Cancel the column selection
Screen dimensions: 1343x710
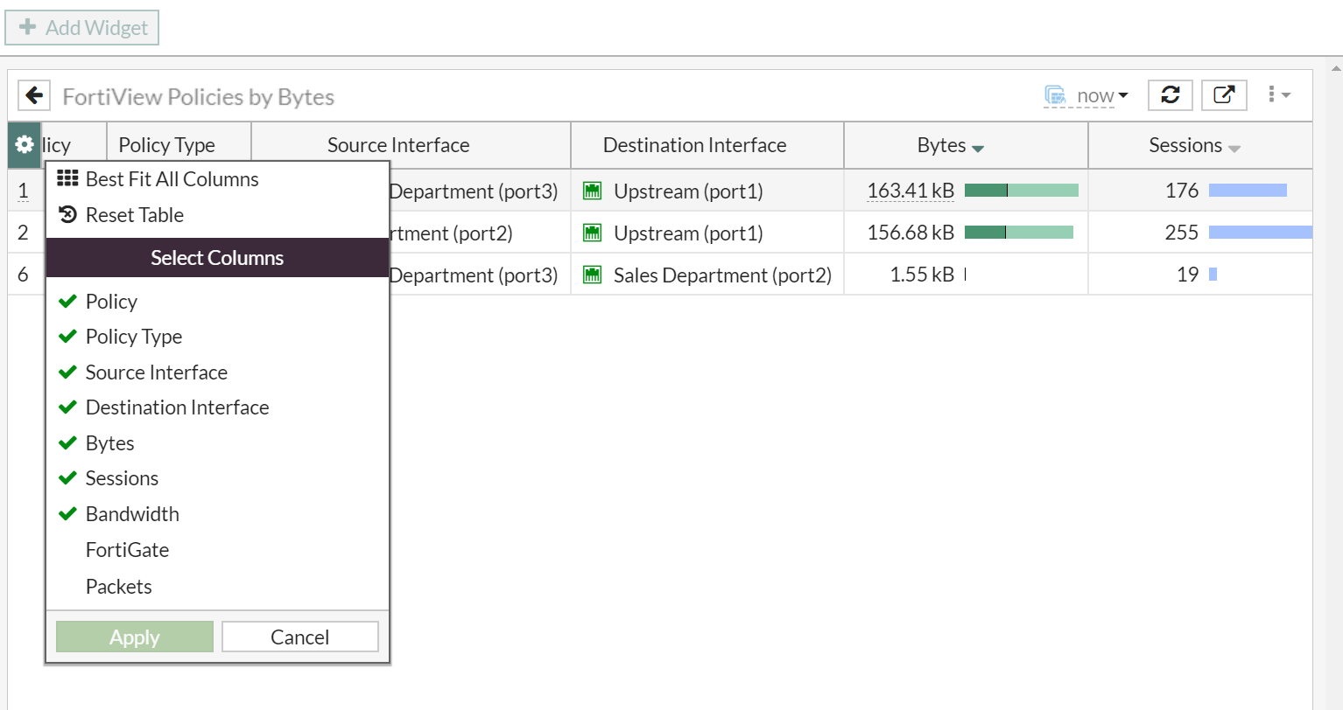tap(299, 637)
